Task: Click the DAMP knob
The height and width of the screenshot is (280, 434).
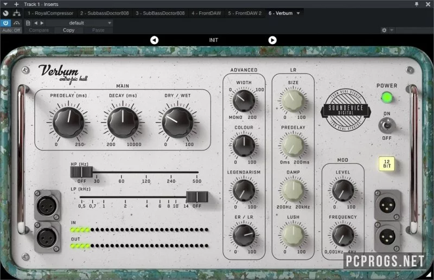Action: coord(293,190)
